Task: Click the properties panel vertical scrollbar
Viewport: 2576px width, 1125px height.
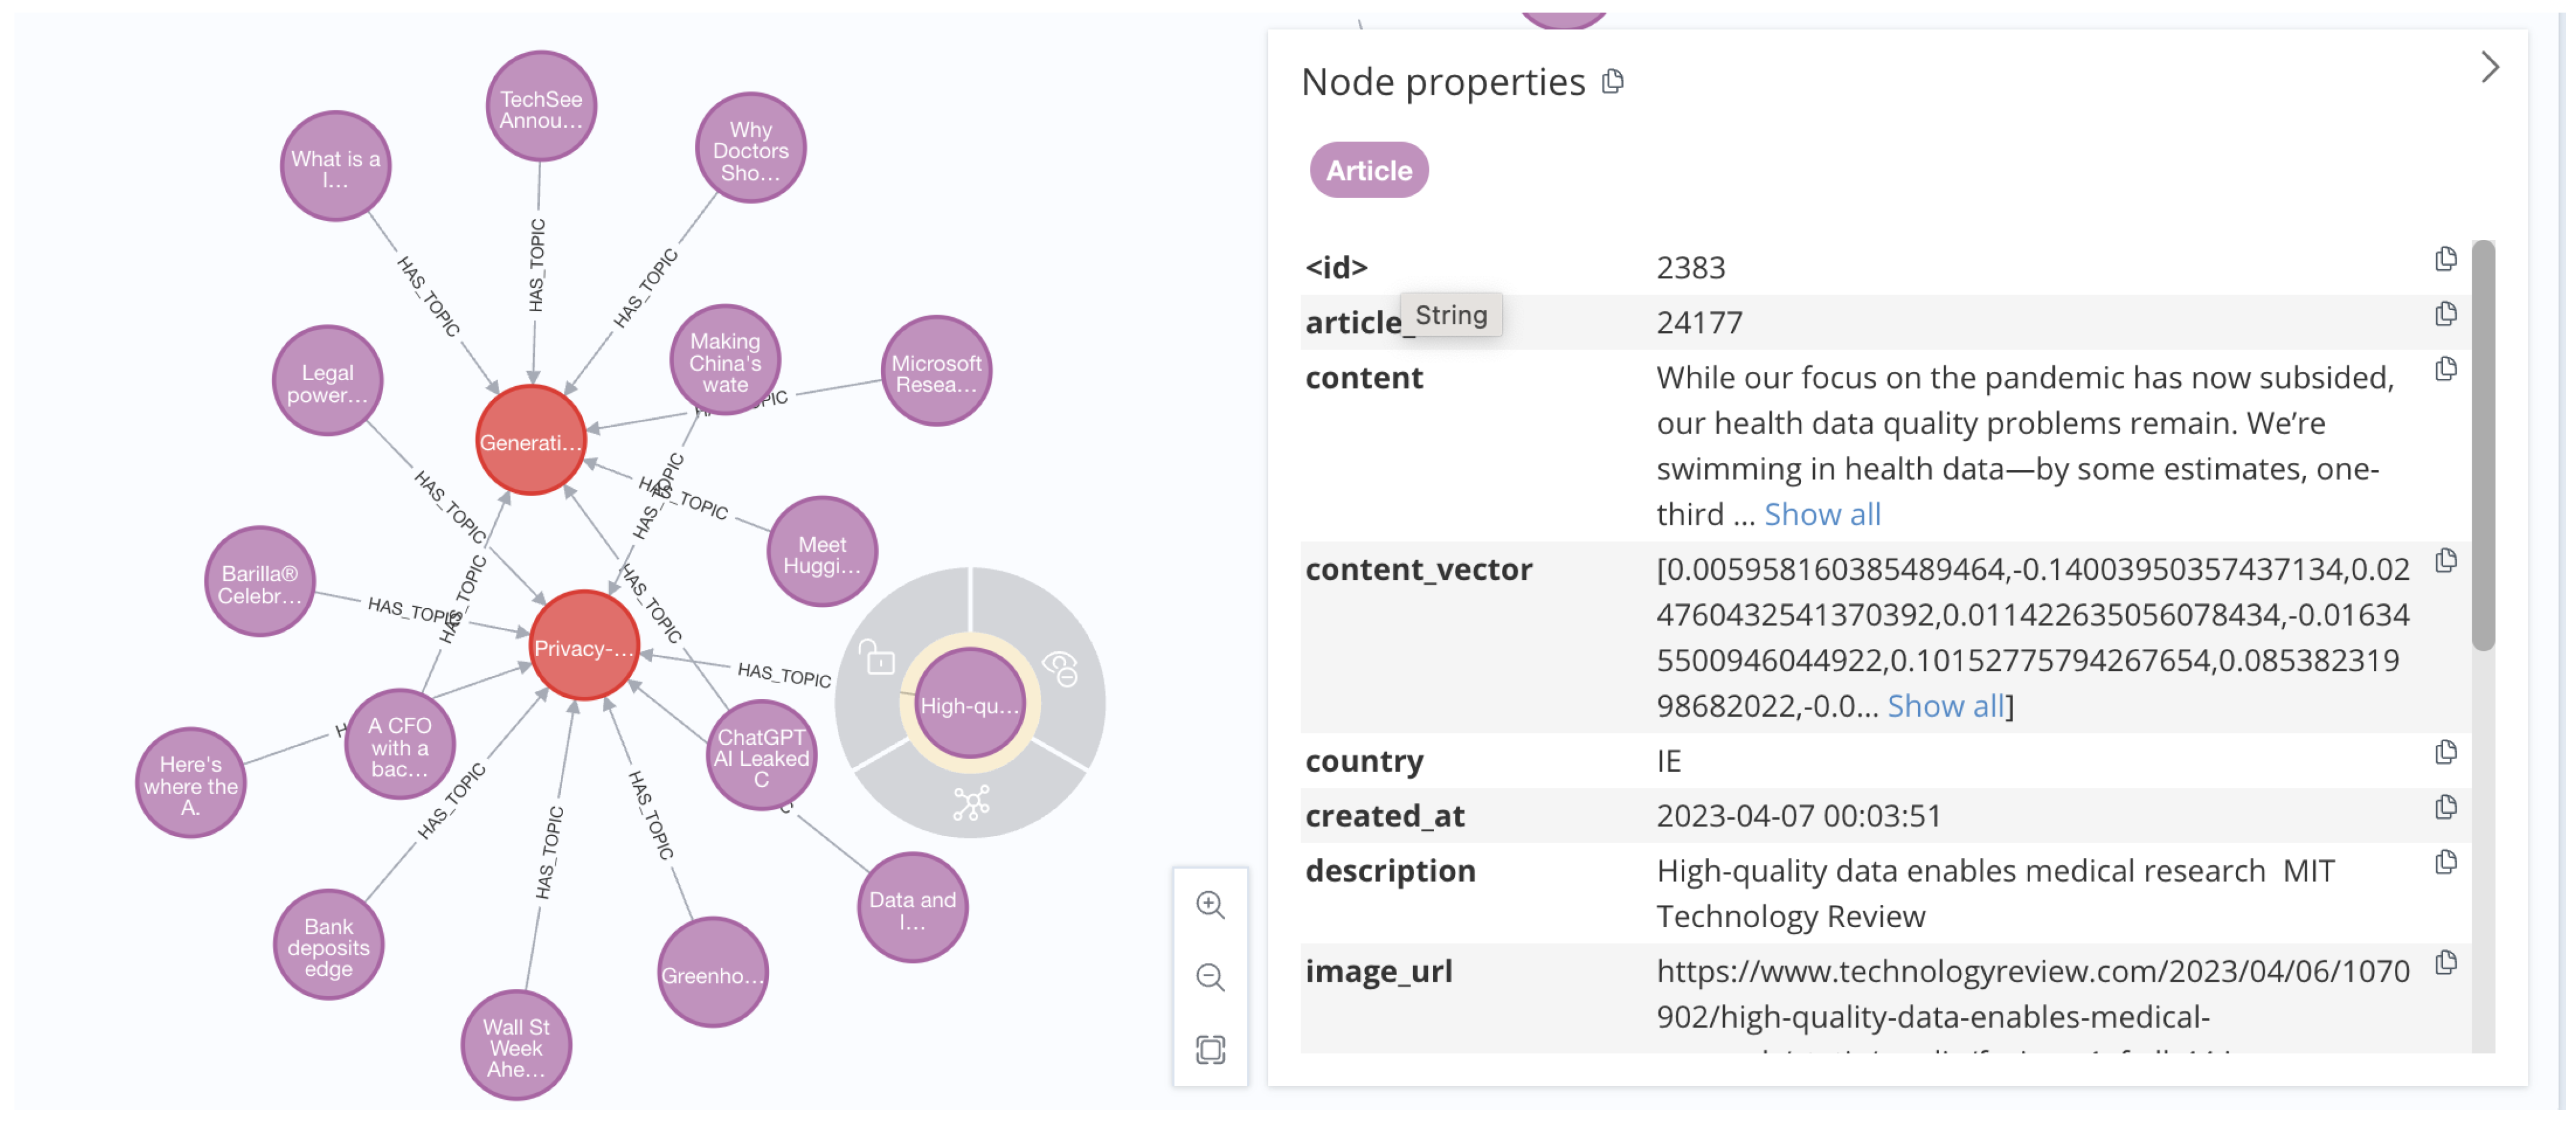Action: pyautogui.click(x=2483, y=446)
